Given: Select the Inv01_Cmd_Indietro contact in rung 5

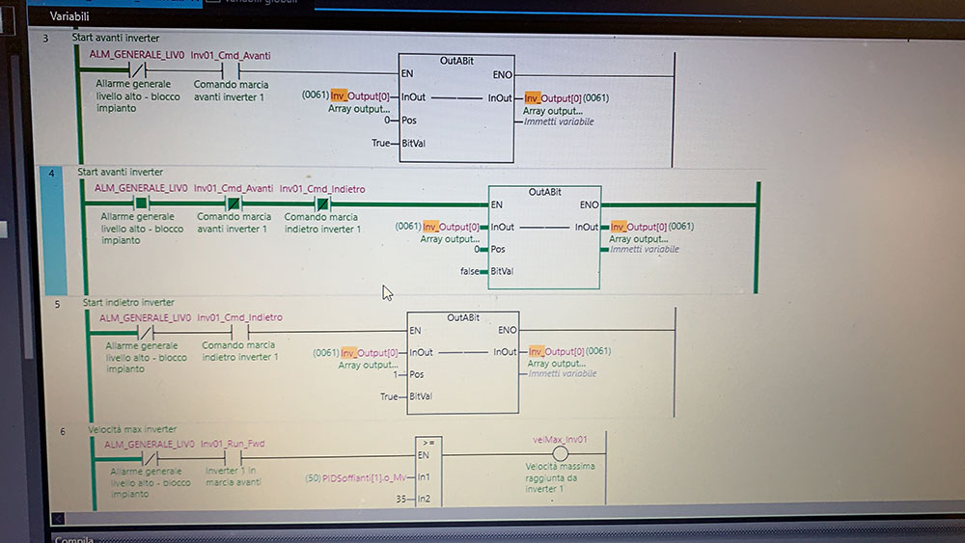Looking at the screenshot, I should click(239, 331).
